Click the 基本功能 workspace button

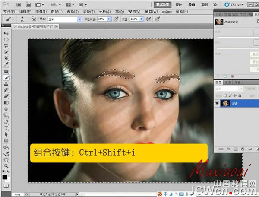163,4
